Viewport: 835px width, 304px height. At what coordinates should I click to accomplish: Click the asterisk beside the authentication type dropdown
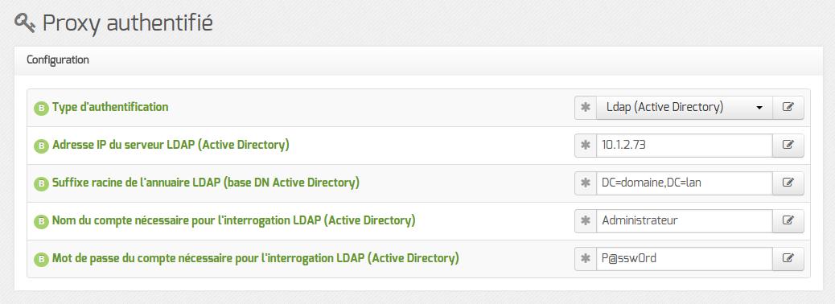coord(586,108)
